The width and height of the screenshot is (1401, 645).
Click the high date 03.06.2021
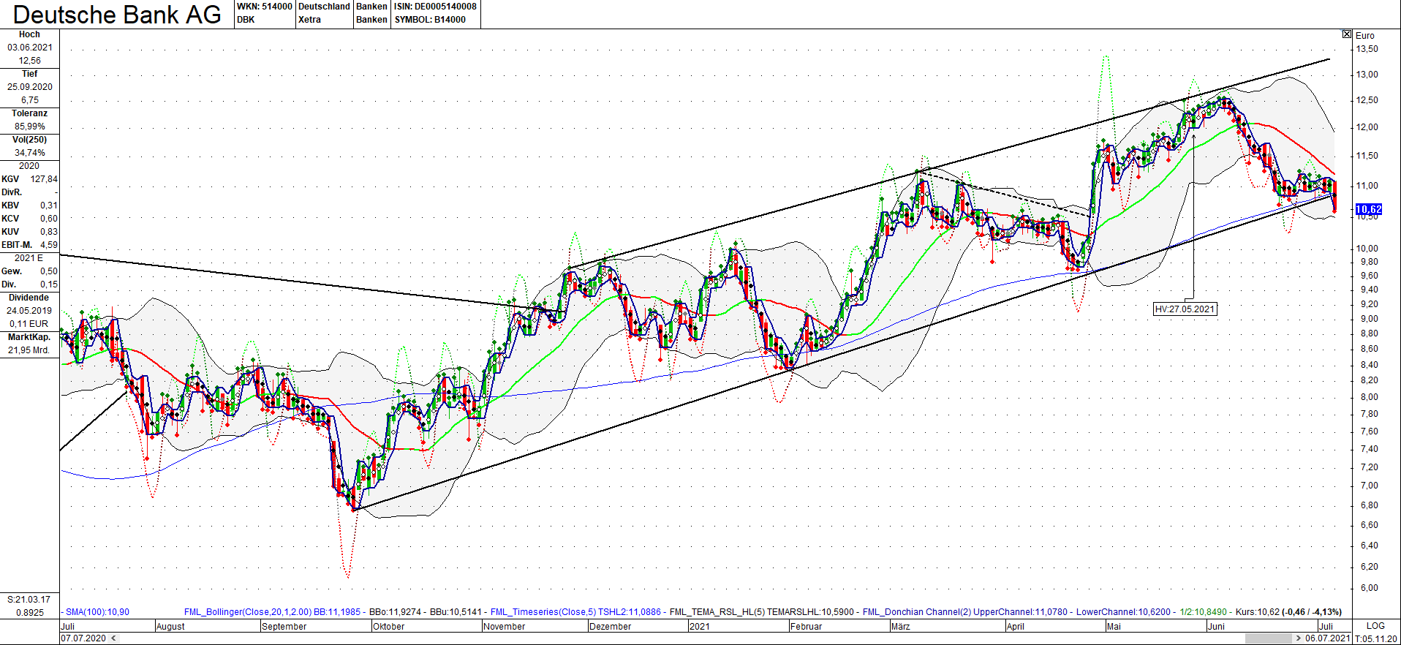[x=30, y=48]
